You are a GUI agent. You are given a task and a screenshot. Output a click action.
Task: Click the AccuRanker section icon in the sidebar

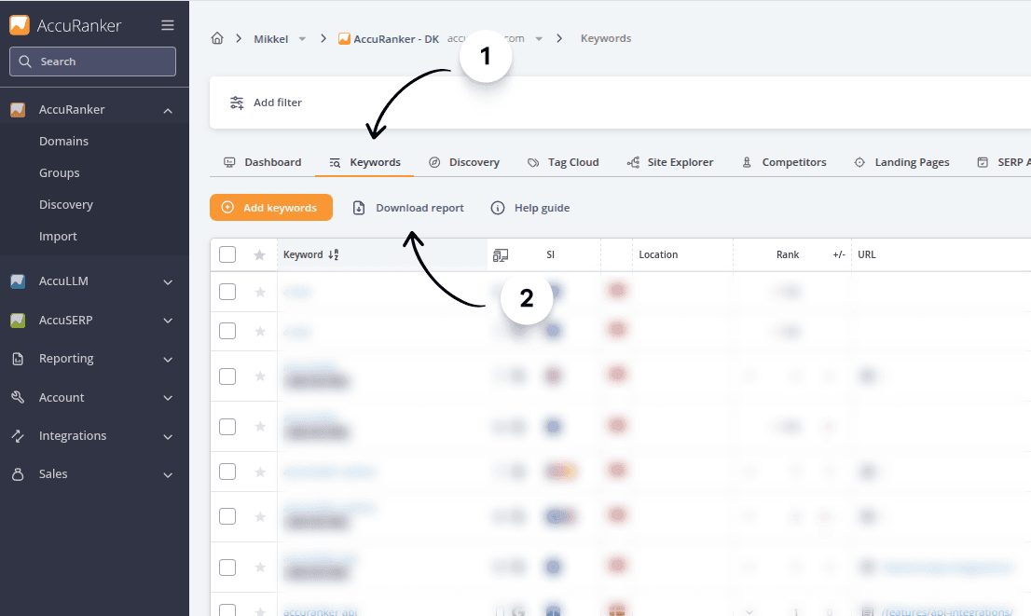(18, 110)
